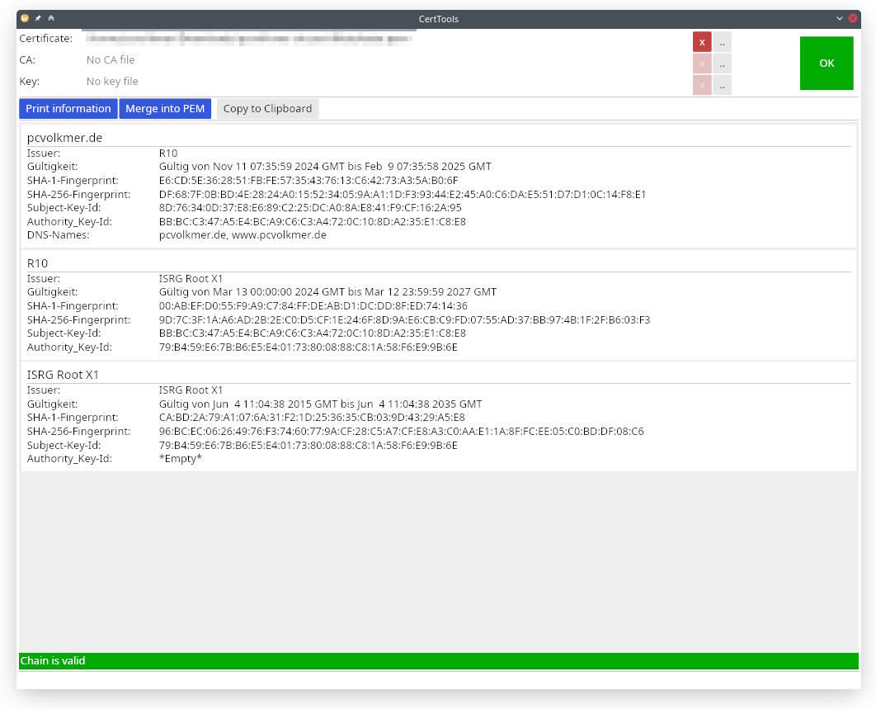Viewport: 876px width, 709px height.
Task: Click Merge into PEM button
Action: click(x=165, y=109)
